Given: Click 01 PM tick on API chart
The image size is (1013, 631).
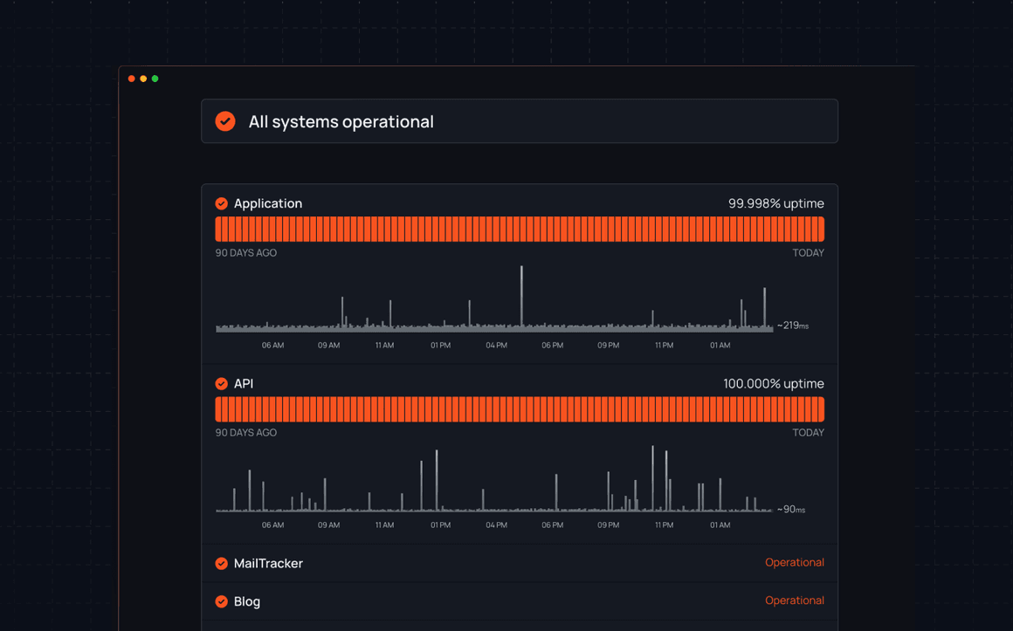Looking at the screenshot, I should (441, 525).
